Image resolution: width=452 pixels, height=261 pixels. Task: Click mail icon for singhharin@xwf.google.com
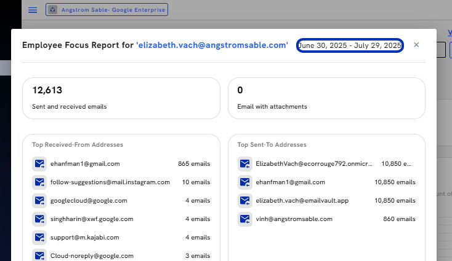coord(39,219)
